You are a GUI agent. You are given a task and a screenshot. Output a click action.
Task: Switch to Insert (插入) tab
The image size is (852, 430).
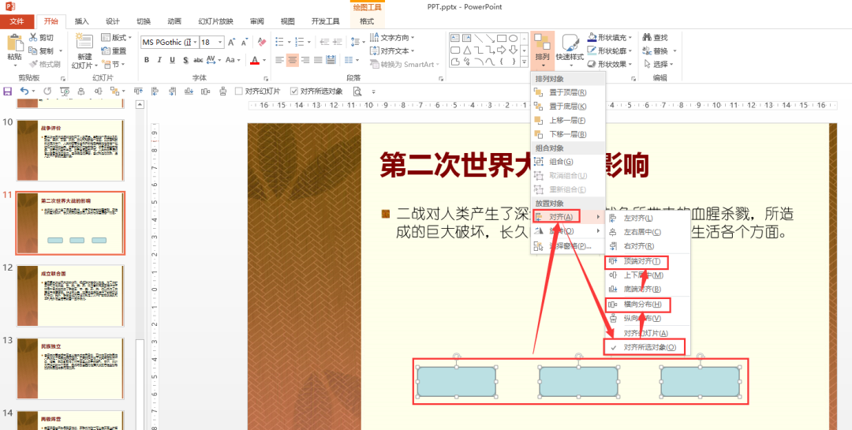pyautogui.click(x=81, y=21)
